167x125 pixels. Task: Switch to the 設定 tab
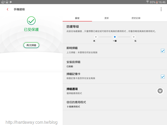pyautogui.click(x=77, y=18)
